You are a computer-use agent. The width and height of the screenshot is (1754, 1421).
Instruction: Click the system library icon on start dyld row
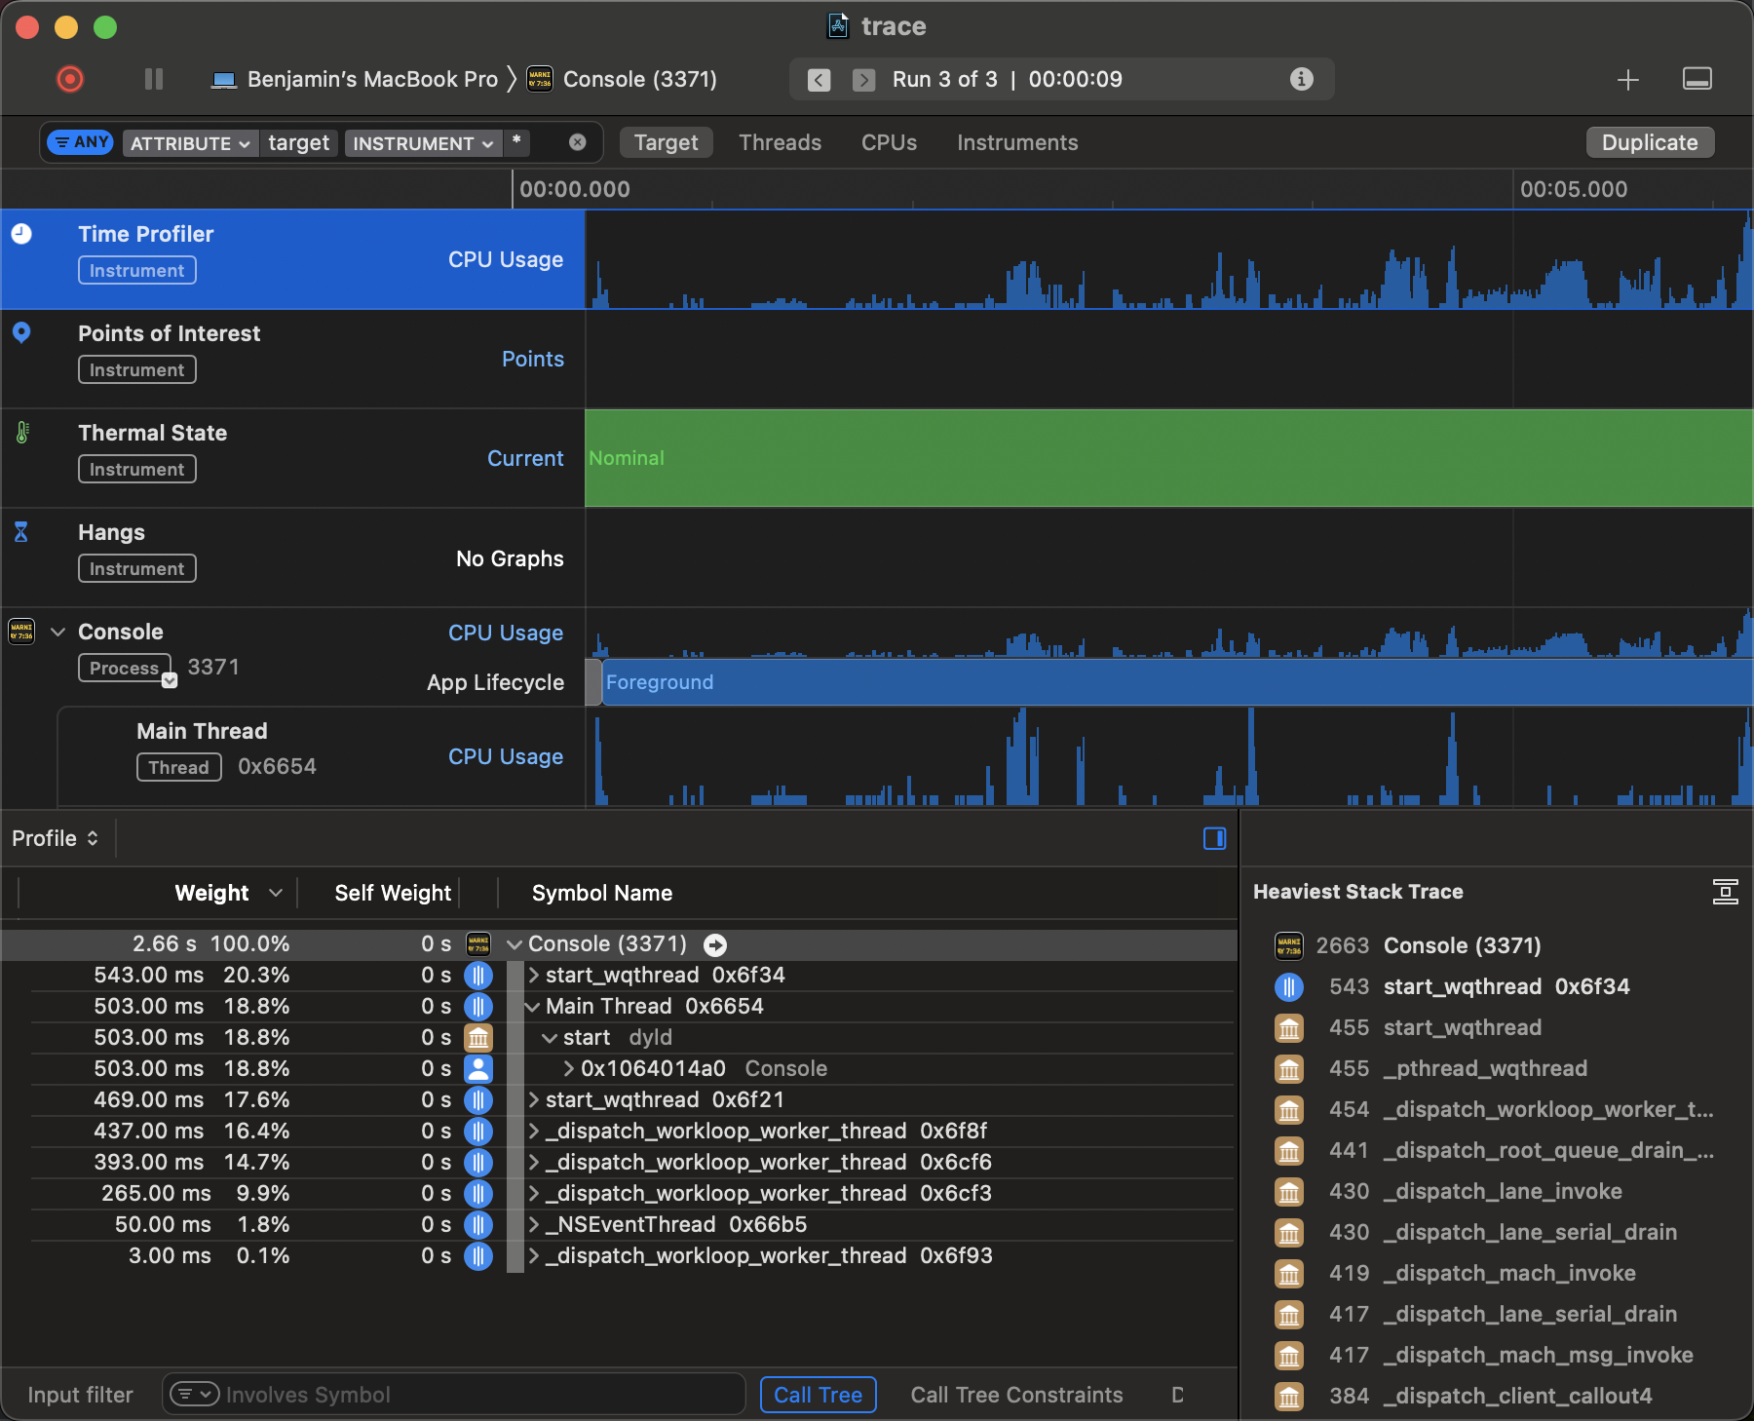tap(478, 1038)
